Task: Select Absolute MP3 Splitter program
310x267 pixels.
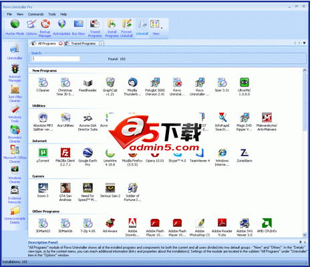Action: [43, 121]
